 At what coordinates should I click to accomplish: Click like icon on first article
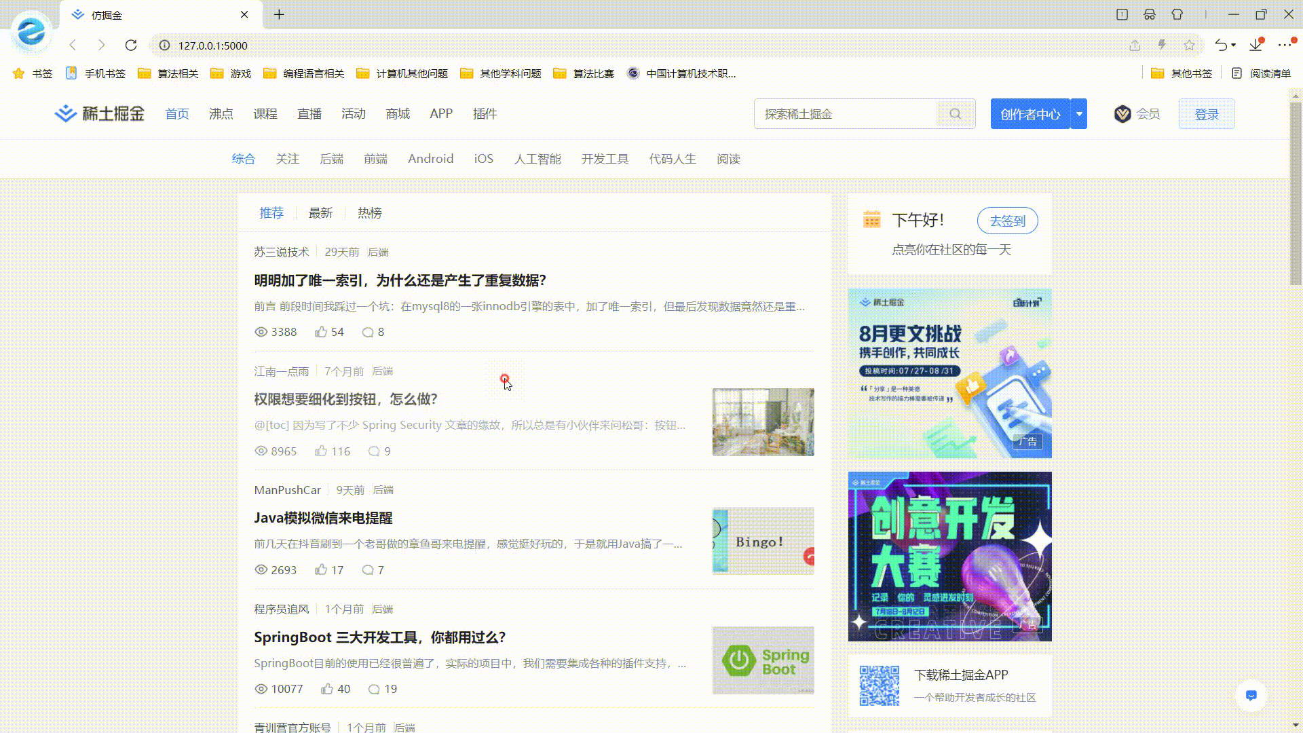point(321,332)
